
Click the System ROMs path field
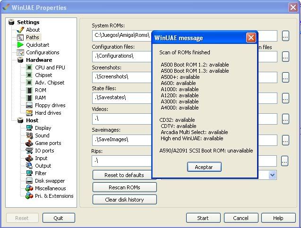pos(122,36)
